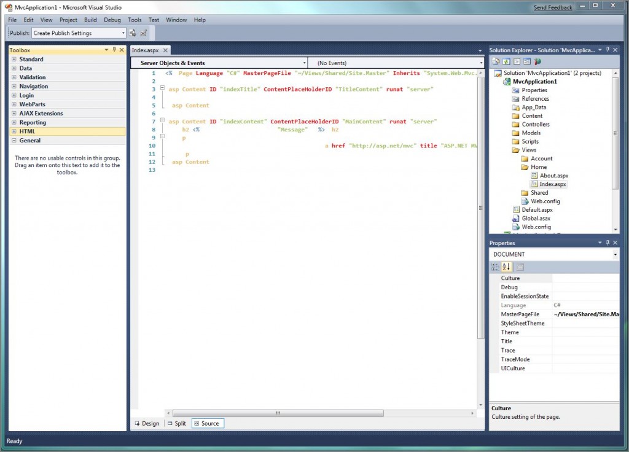The height and width of the screenshot is (452, 629).
Task: Click the Property Pages icon in Properties panel
Action: click(520, 267)
